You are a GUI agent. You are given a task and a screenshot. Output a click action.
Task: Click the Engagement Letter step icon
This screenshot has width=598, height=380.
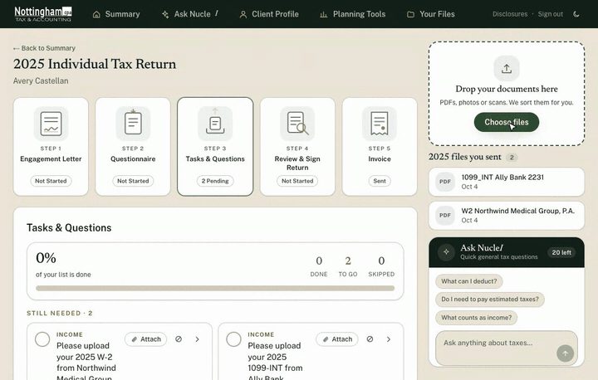[x=51, y=124]
